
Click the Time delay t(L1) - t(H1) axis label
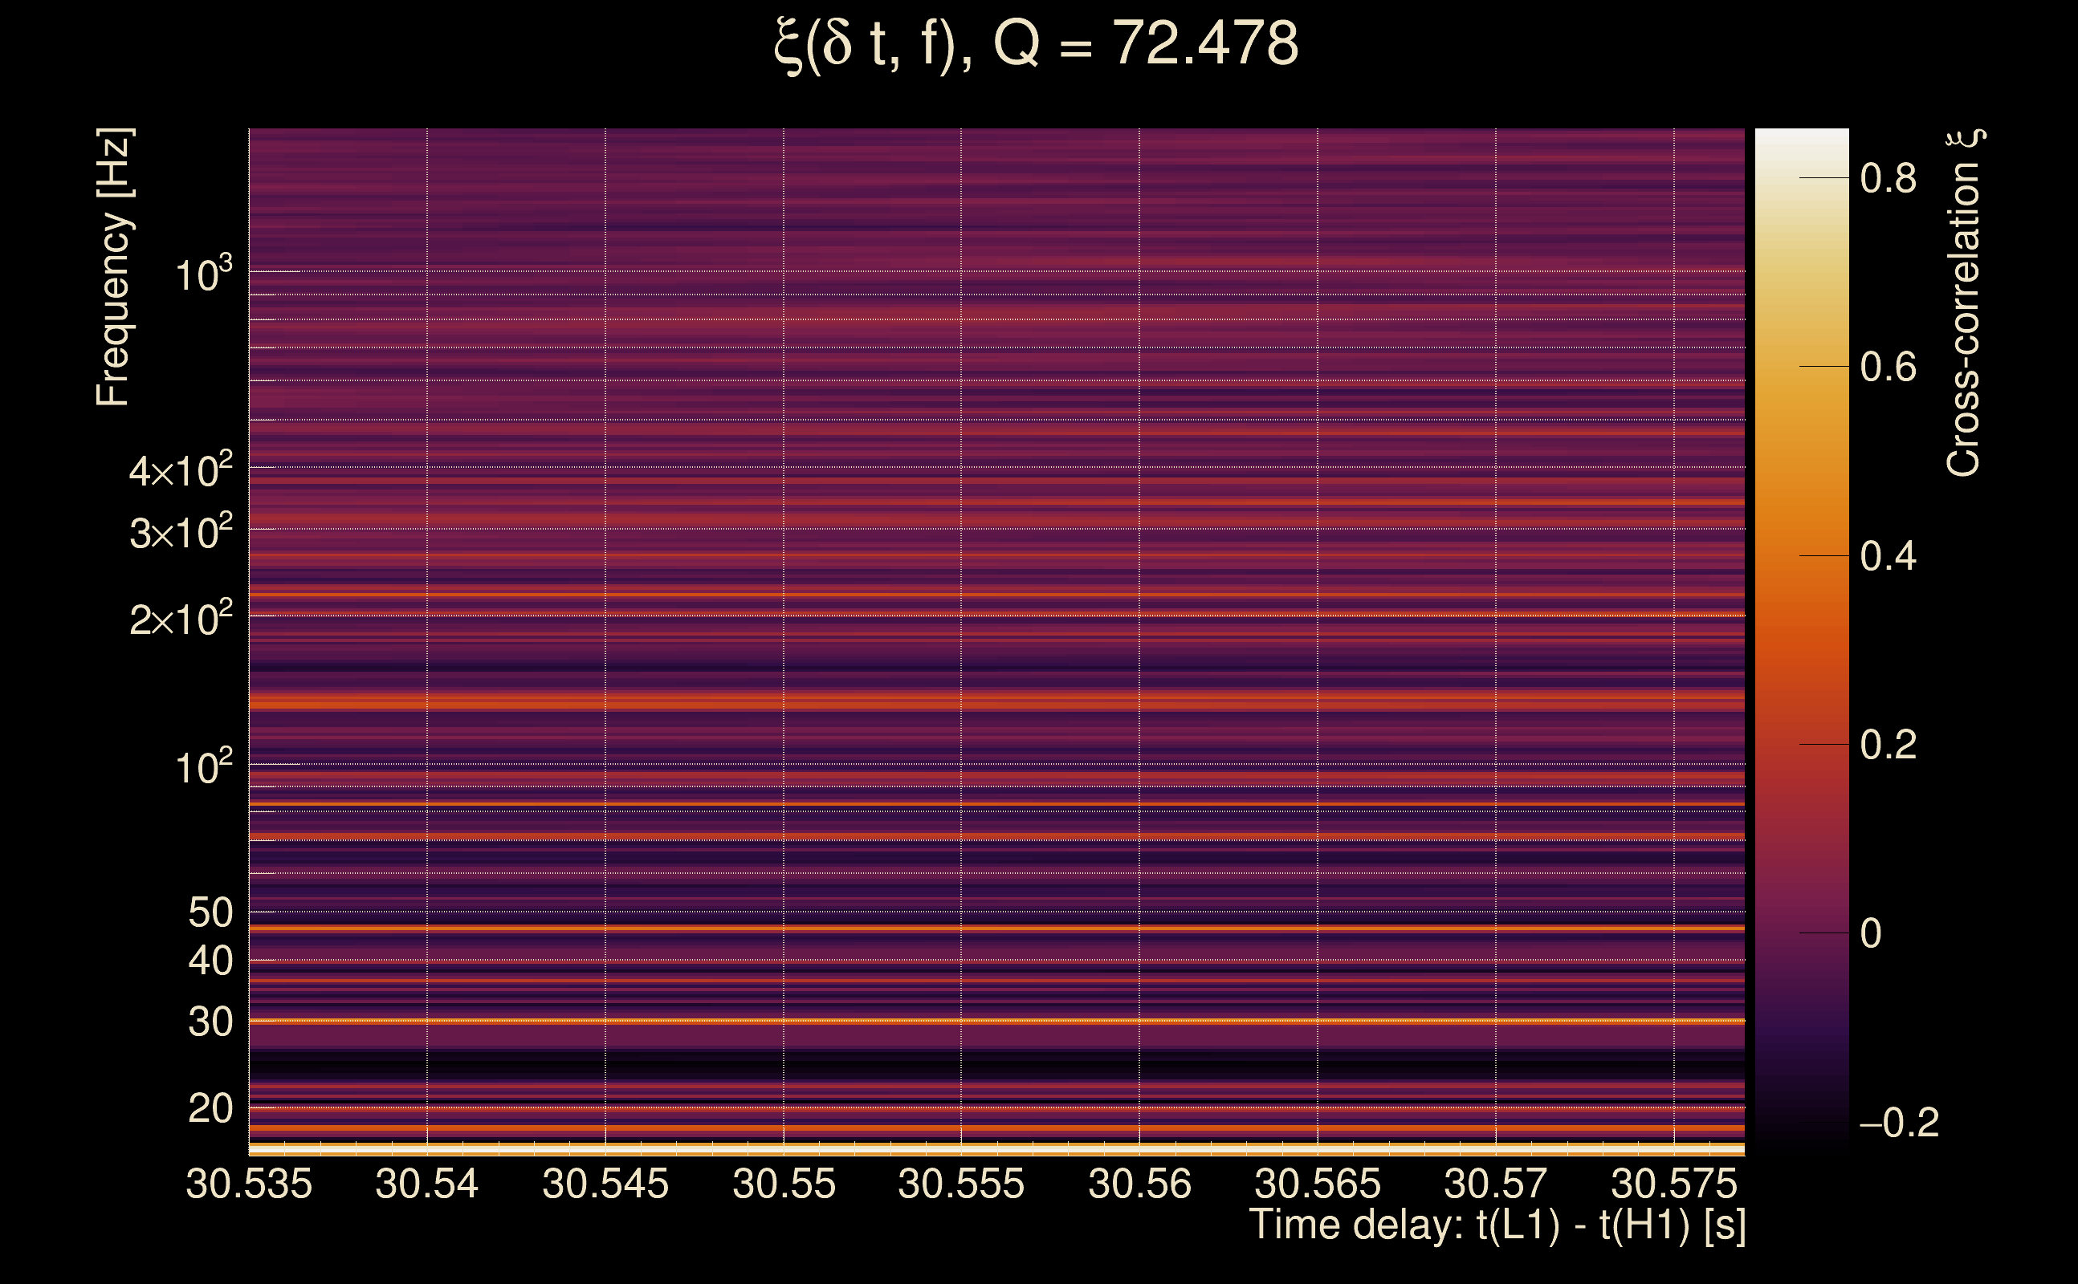(x=1497, y=1225)
